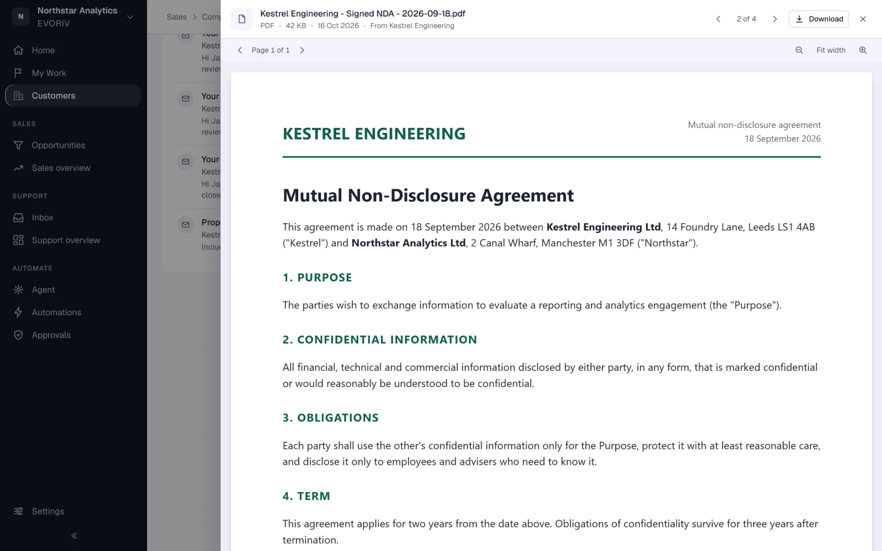Show previous attachment, 1 of 4
The width and height of the screenshot is (882, 551).
coord(718,19)
